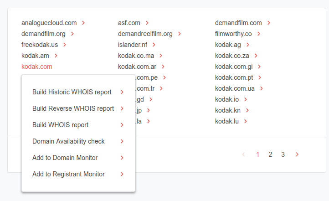Select the kodak.am domain
Image resolution: width=329 pixels, height=201 pixels.
[35, 56]
